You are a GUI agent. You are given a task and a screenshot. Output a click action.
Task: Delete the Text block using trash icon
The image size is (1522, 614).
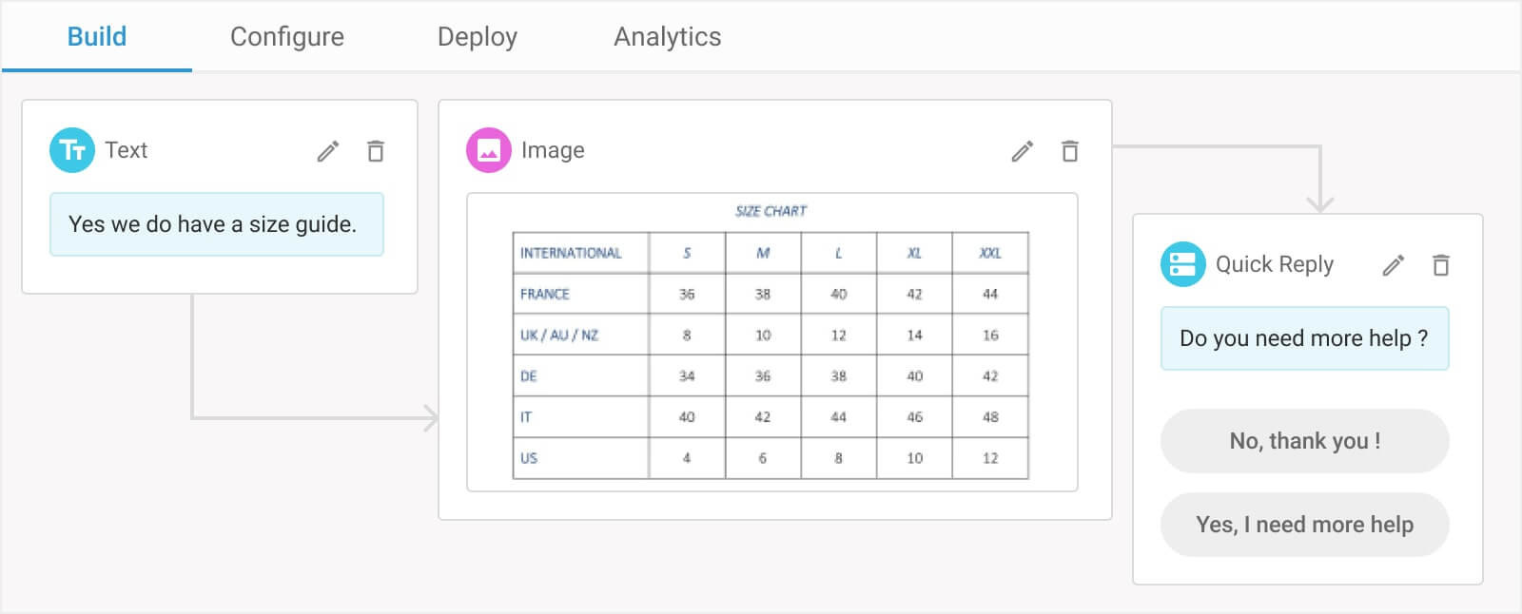[x=376, y=151]
